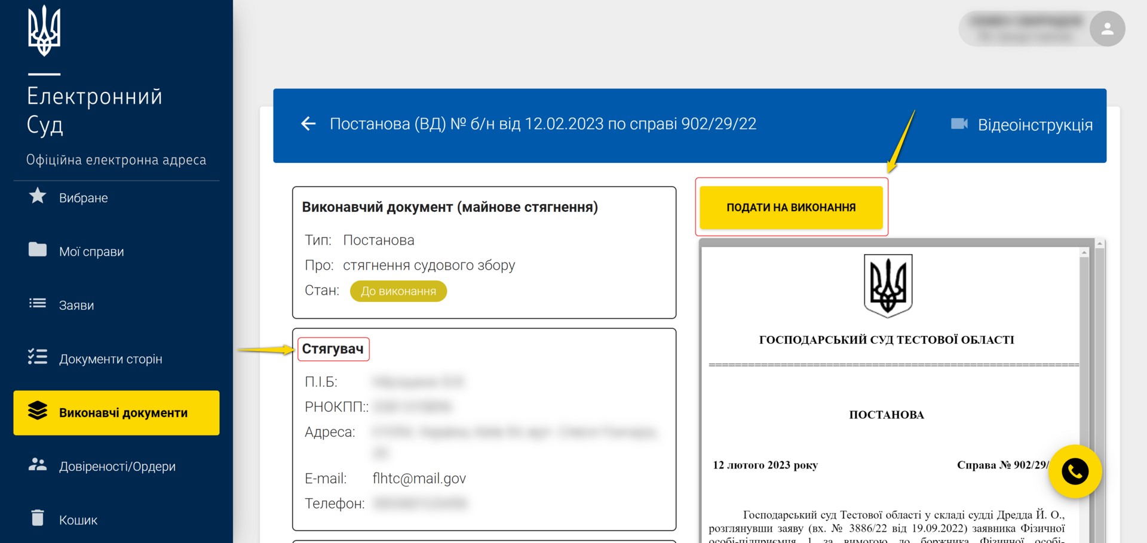
Task: Click the list icon for Заяви
Action: 38,304
